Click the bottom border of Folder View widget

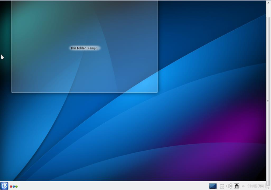(x=84, y=92)
